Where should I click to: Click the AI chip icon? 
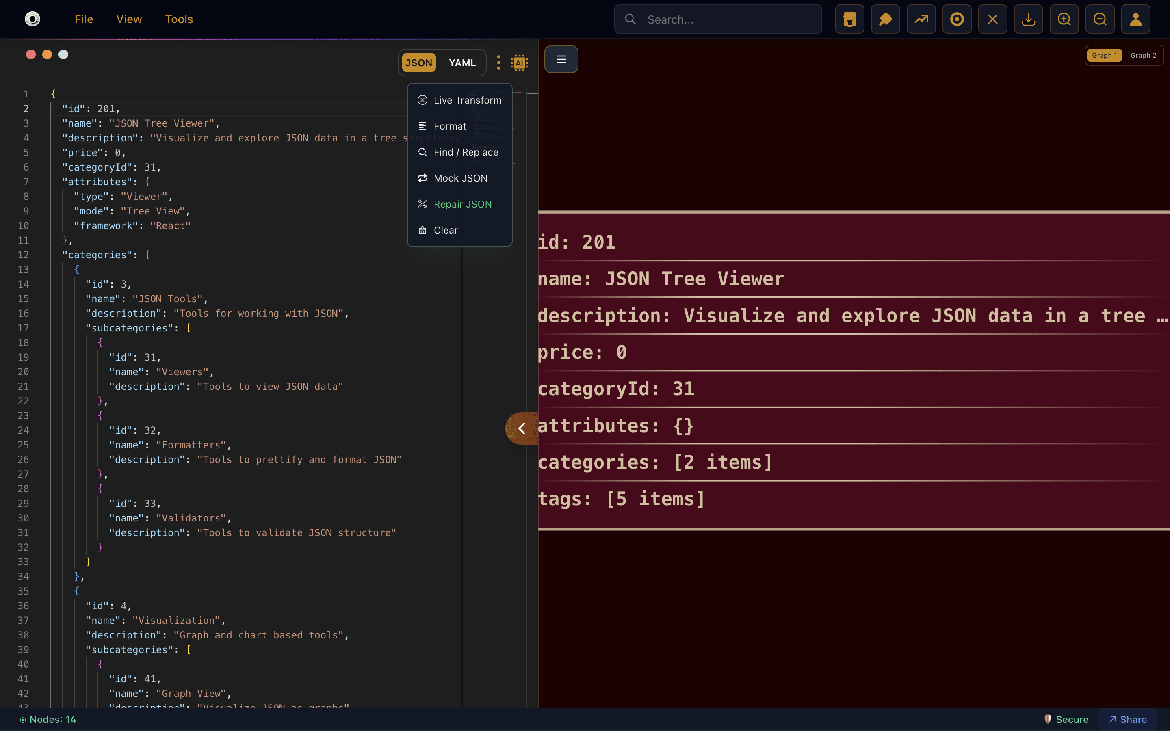coord(519,63)
